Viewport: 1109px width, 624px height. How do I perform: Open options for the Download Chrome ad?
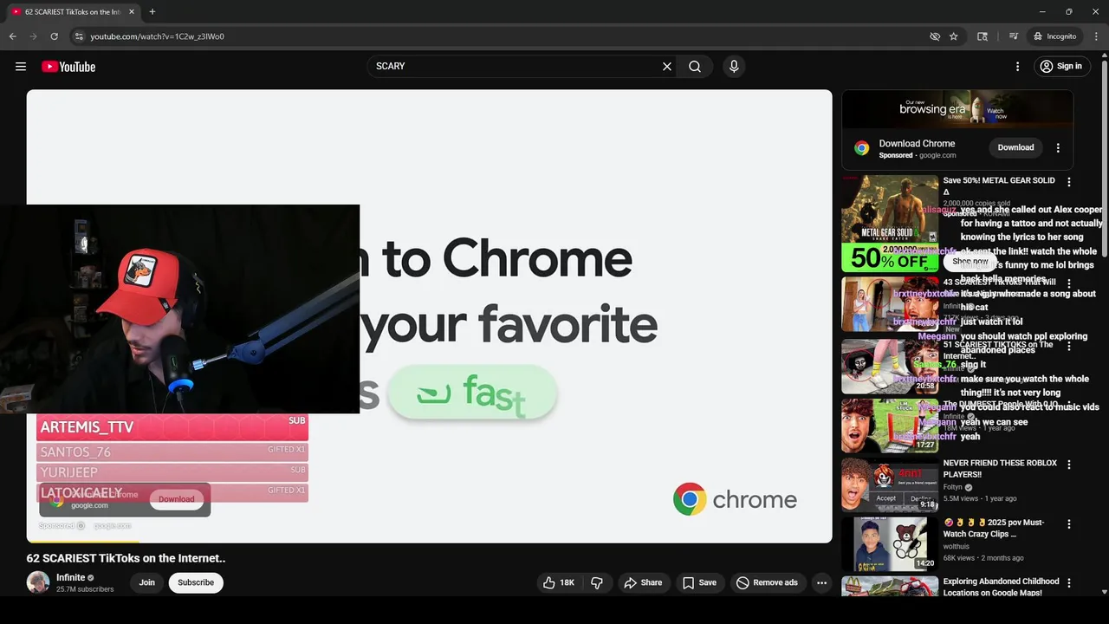pos(1058,147)
